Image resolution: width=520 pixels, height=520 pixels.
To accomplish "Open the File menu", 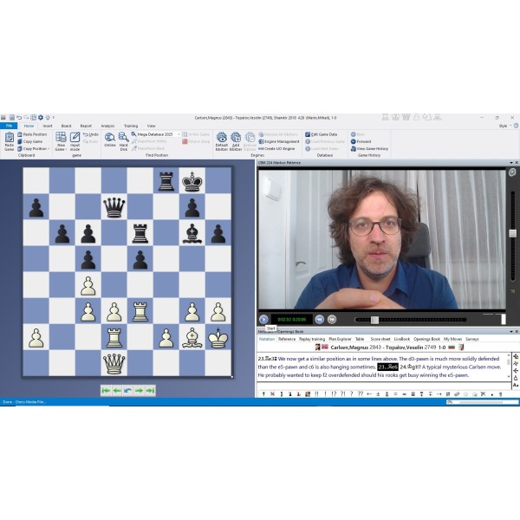I will (x=9, y=126).
